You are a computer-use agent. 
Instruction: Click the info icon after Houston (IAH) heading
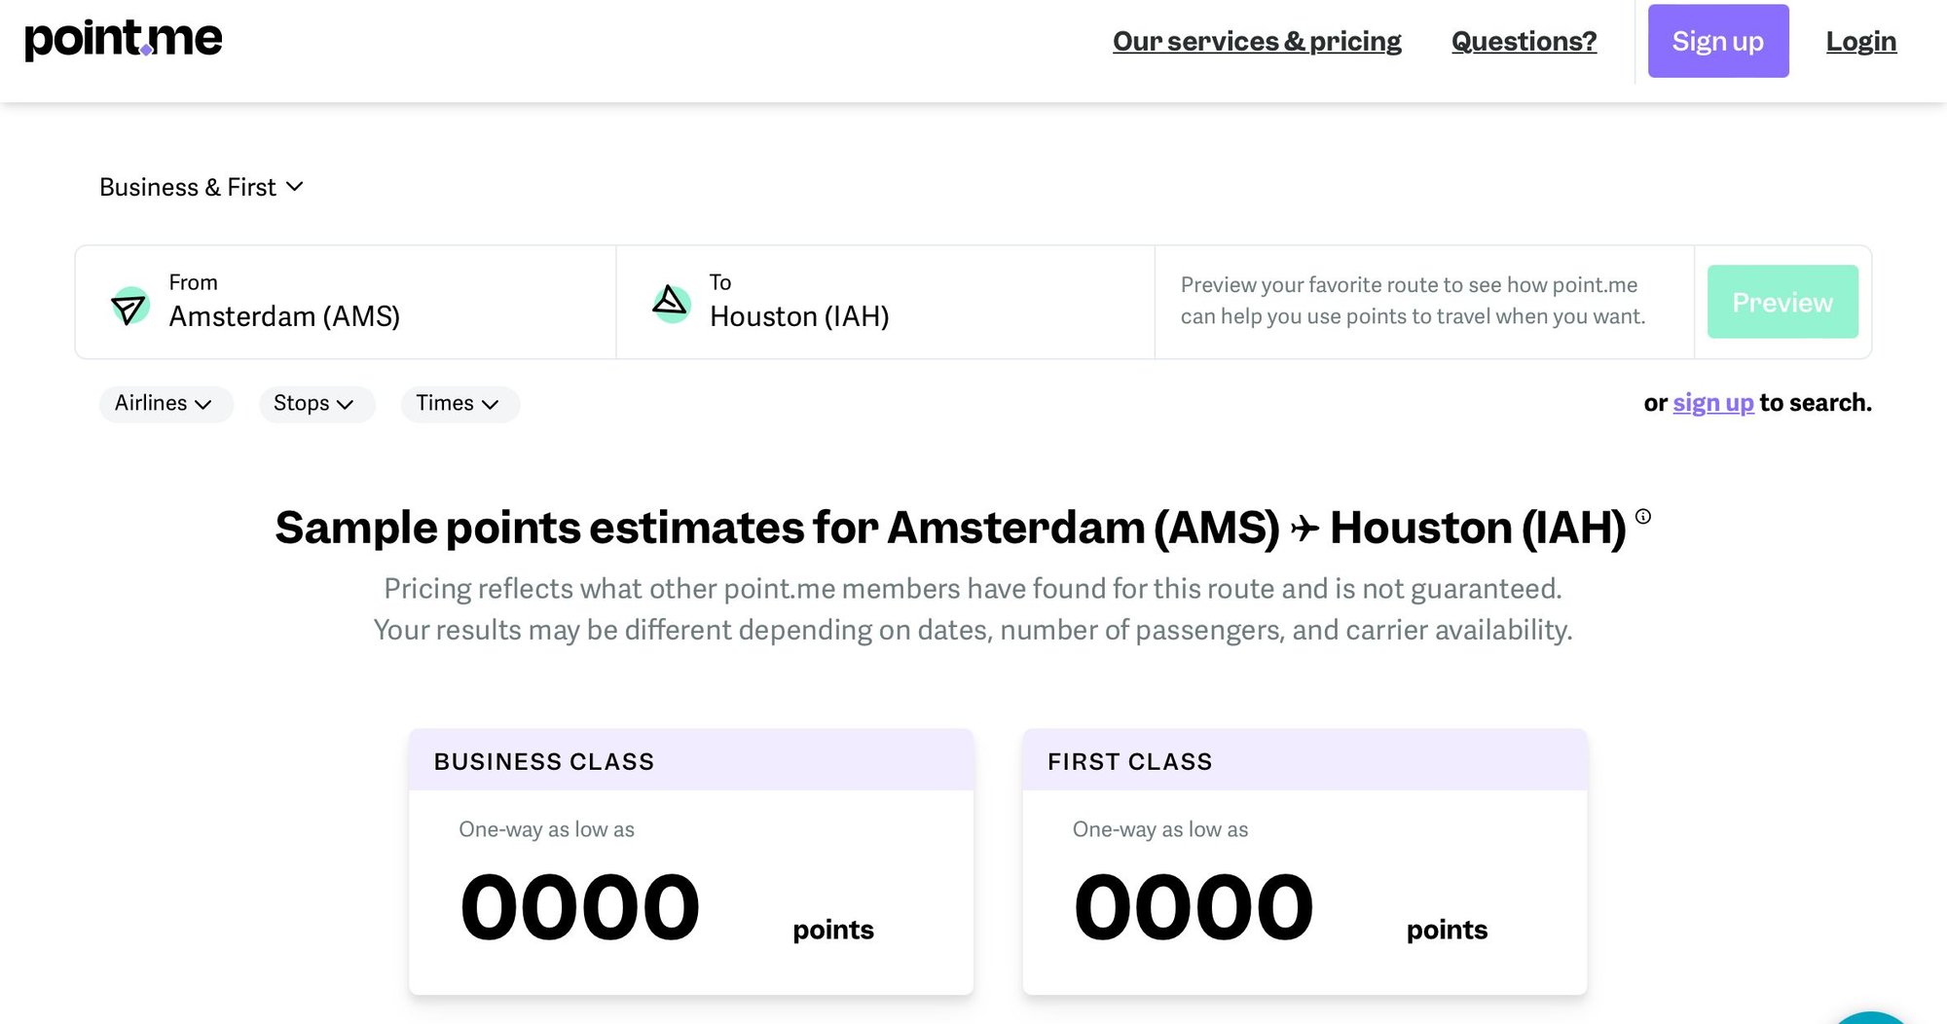tap(1643, 517)
